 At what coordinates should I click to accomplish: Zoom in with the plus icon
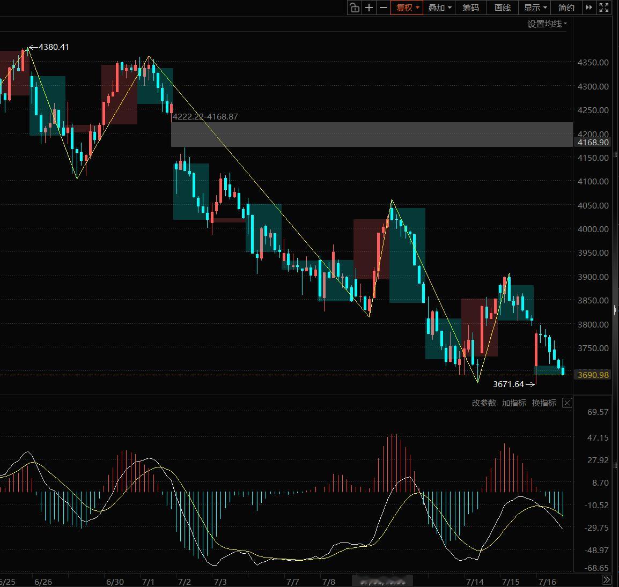(x=369, y=8)
